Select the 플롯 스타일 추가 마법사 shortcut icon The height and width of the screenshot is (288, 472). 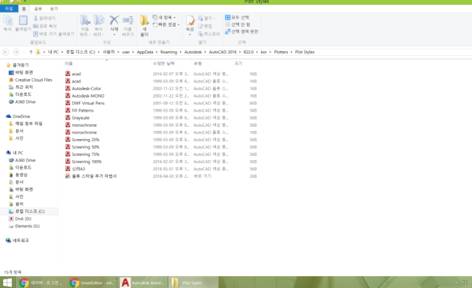(68, 176)
